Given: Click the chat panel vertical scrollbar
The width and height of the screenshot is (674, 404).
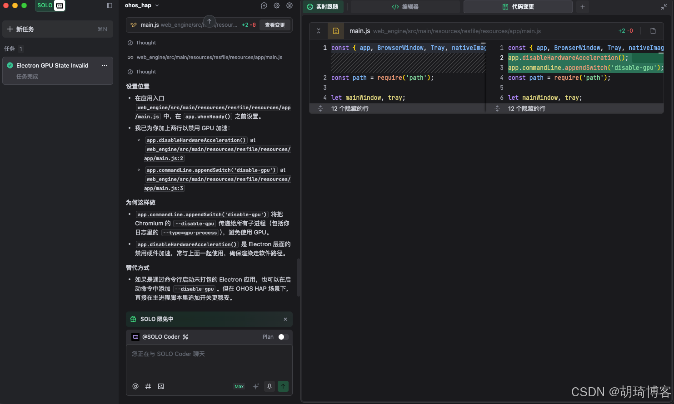Looking at the screenshot, I should pyautogui.click(x=298, y=277).
